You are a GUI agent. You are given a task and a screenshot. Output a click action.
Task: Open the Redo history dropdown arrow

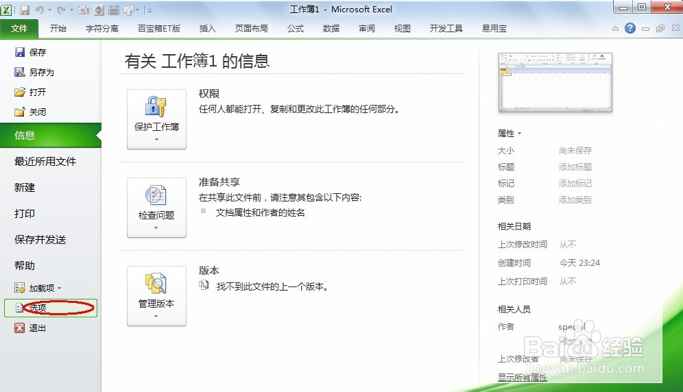[x=71, y=10]
